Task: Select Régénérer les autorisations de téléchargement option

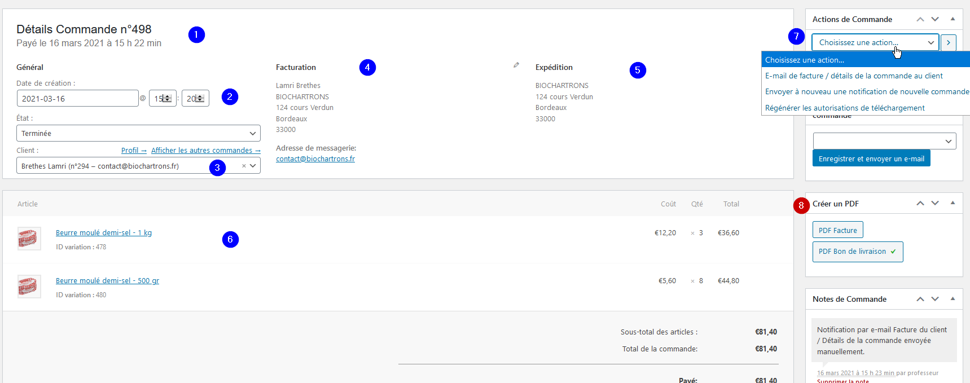Action: (845, 108)
